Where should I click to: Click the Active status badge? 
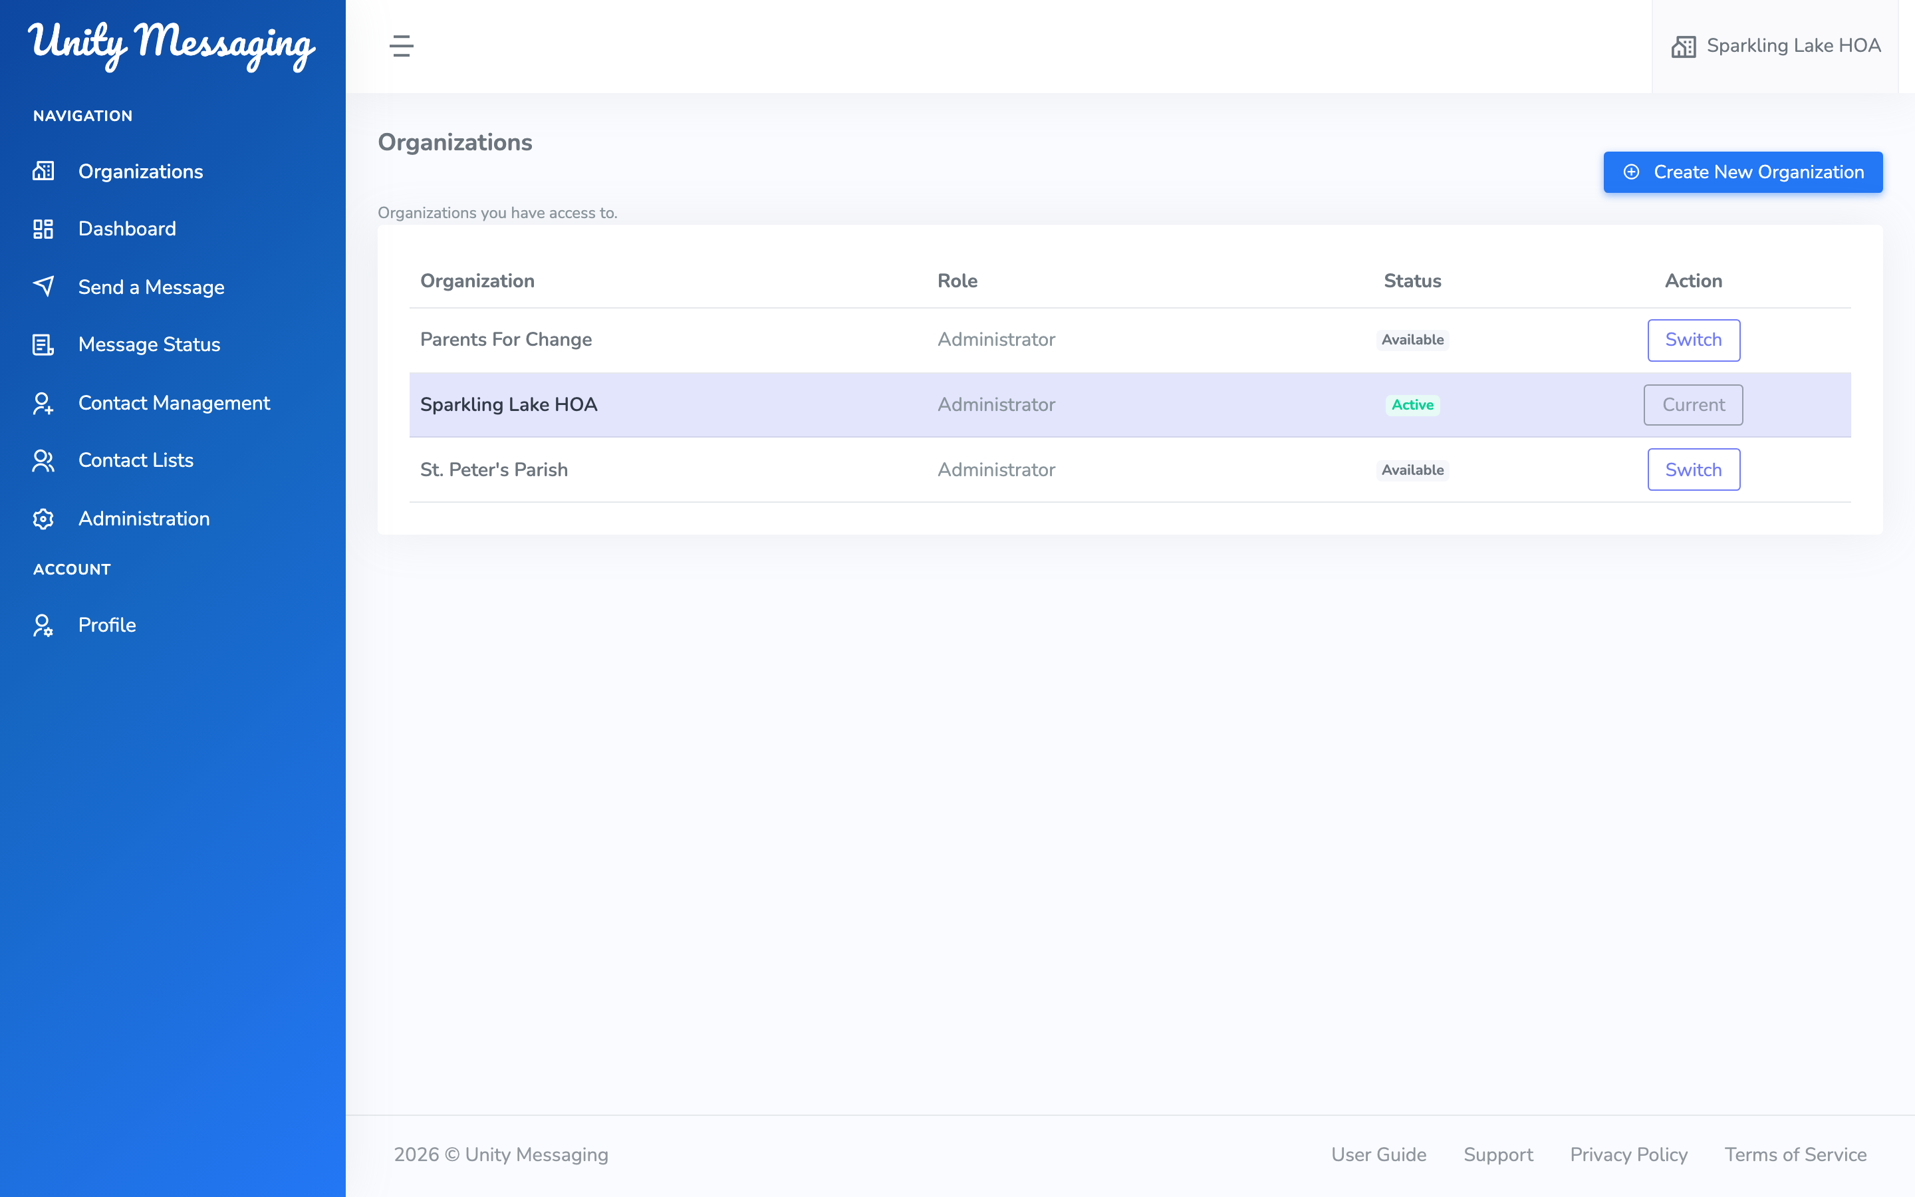click(x=1412, y=404)
